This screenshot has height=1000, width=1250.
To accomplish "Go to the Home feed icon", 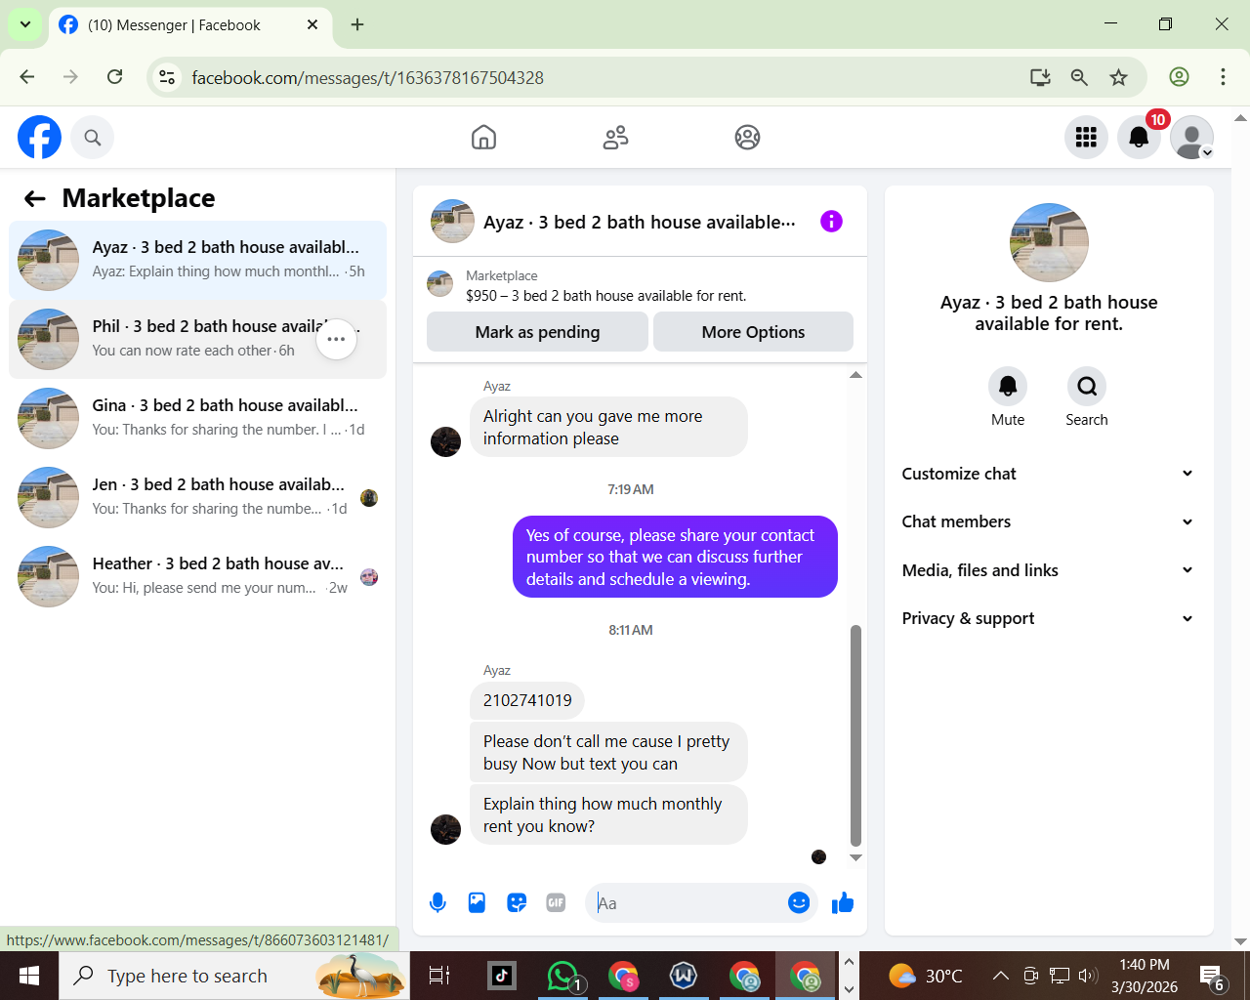I will click(x=483, y=138).
